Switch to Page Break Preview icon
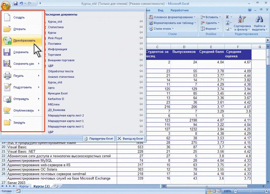270x194 pixels. [x=219, y=191]
